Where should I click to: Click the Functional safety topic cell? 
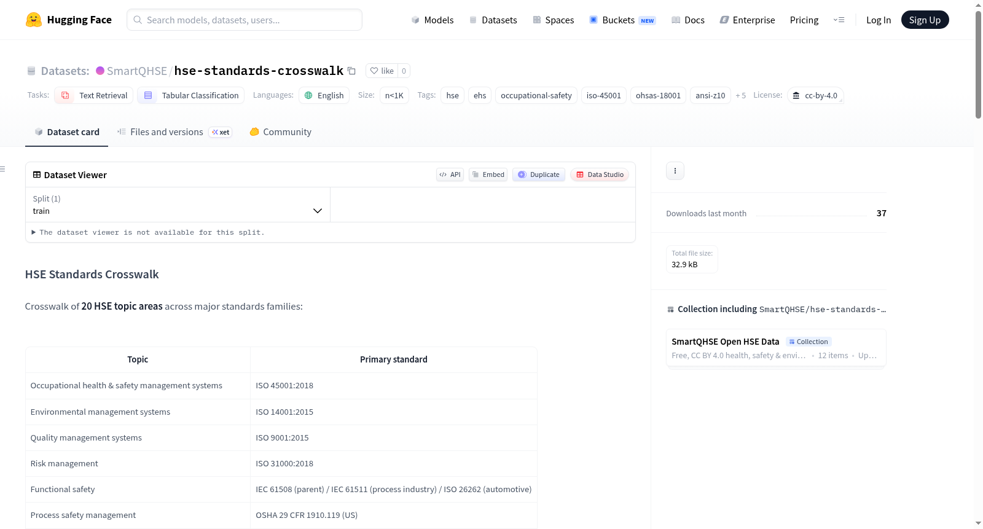[x=138, y=489]
